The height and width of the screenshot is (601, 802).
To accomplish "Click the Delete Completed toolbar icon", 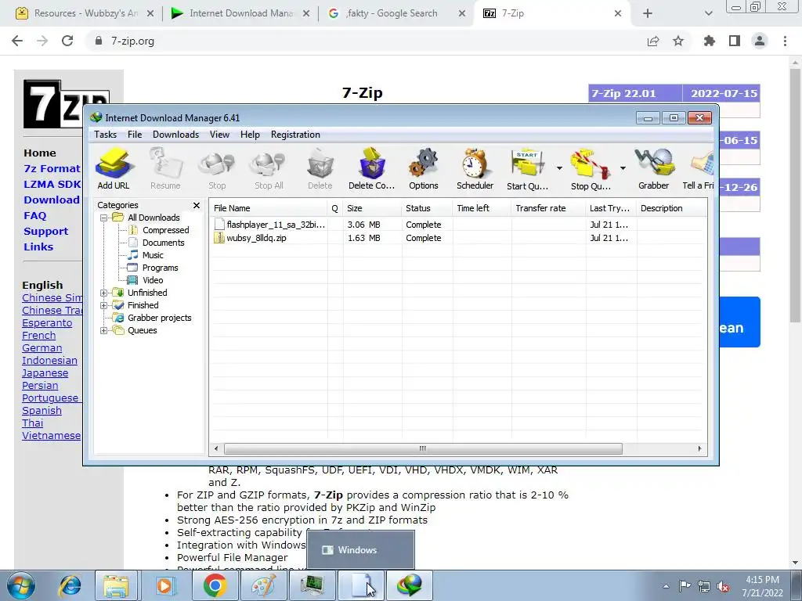I will point(372,169).
